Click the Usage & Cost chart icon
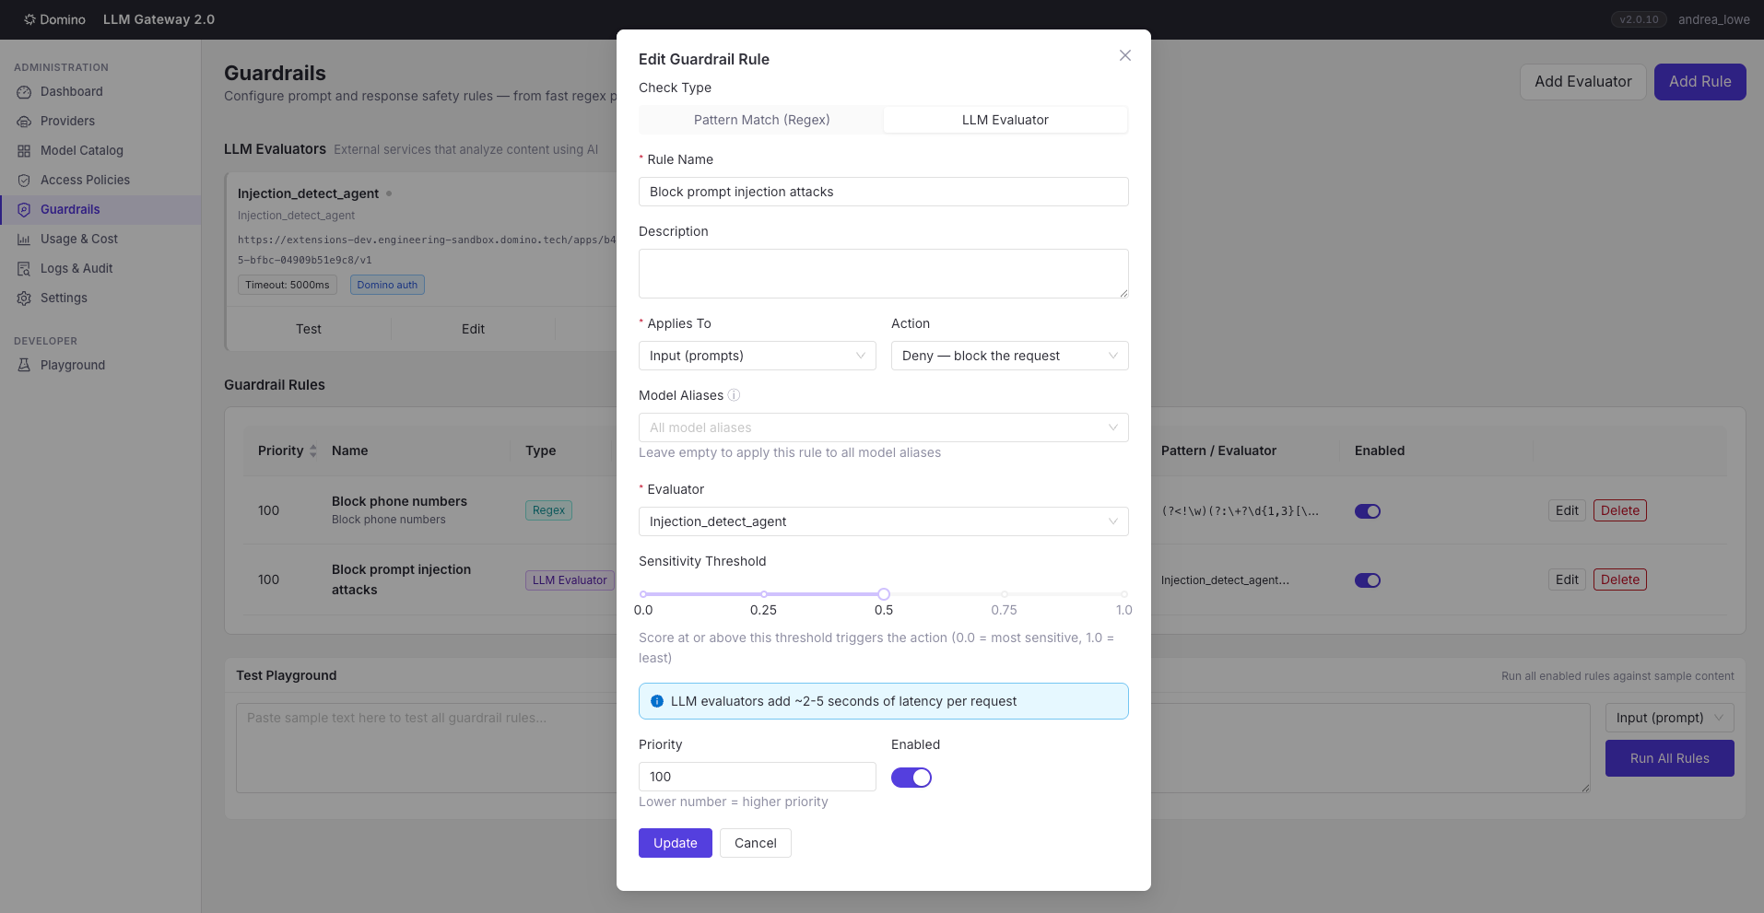This screenshot has width=1764, height=913. (24, 240)
